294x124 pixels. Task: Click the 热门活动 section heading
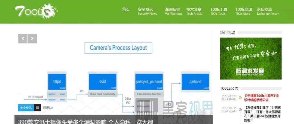point(227,32)
